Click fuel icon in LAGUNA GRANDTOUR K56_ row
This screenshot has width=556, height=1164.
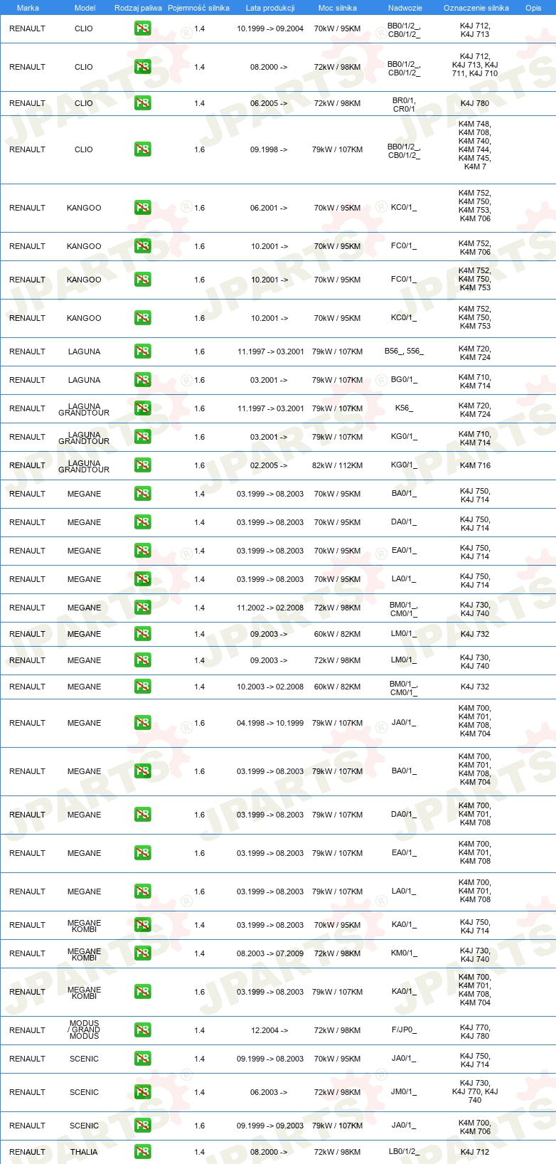coord(142,409)
